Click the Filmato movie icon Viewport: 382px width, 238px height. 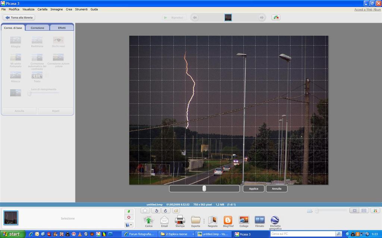point(260,220)
